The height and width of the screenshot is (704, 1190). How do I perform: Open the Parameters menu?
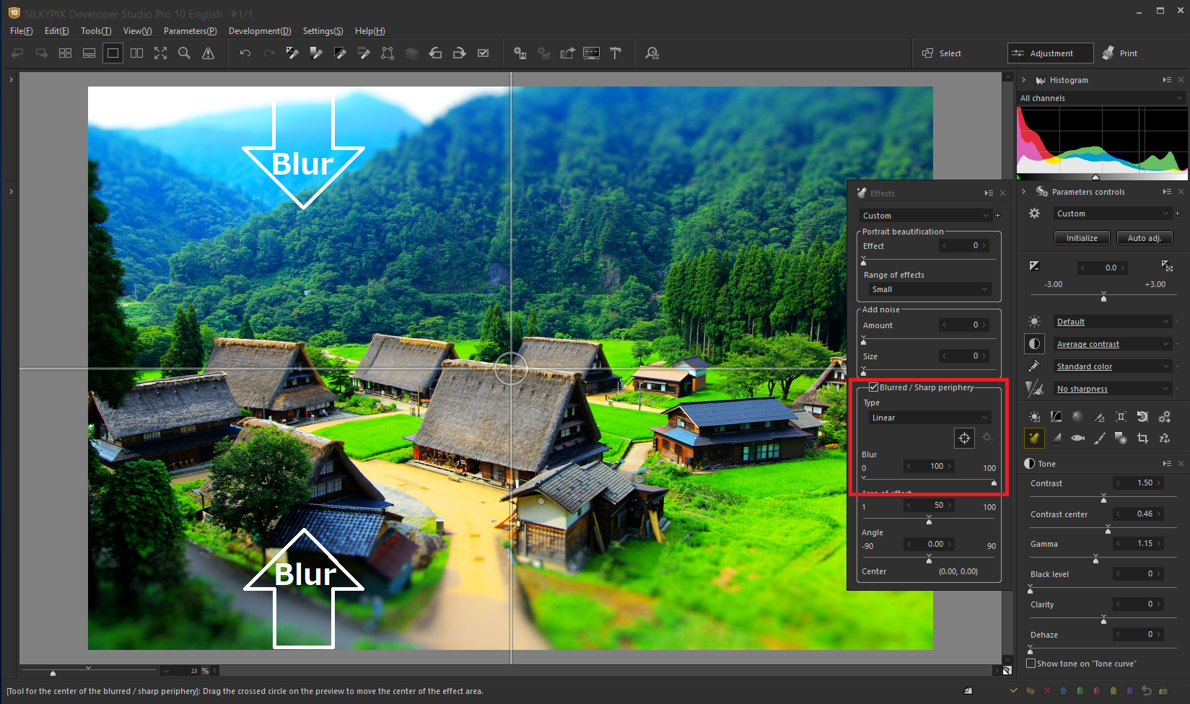[190, 31]
